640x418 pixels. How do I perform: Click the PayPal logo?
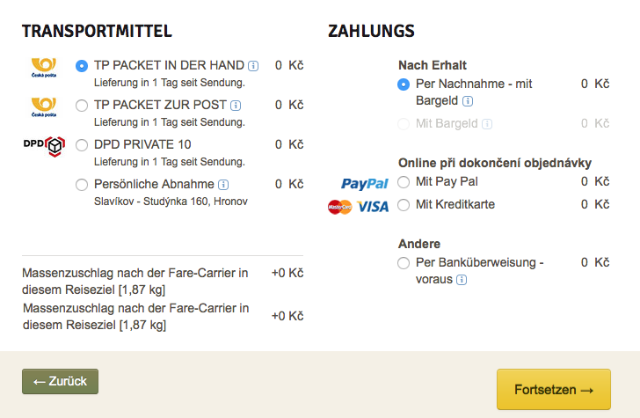point(365,183)
